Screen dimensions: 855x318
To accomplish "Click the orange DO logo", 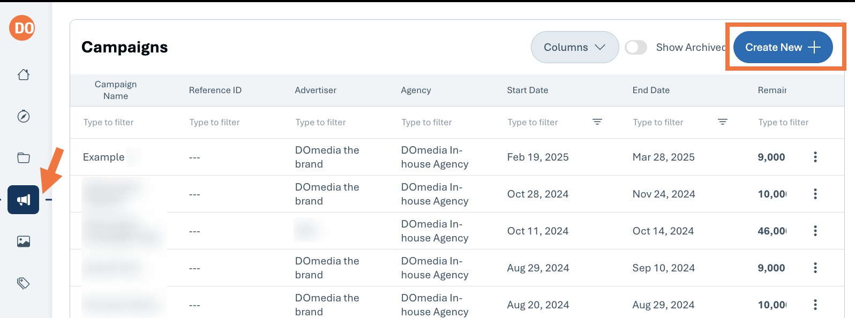I will [x=22, y=28].
